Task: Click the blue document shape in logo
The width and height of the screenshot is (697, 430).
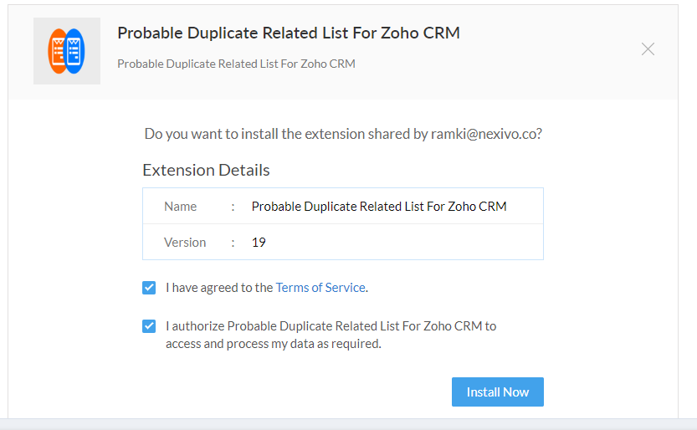Action: [x=75, y=51]
